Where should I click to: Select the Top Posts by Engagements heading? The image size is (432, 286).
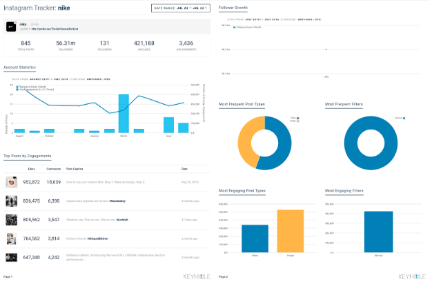27,156
